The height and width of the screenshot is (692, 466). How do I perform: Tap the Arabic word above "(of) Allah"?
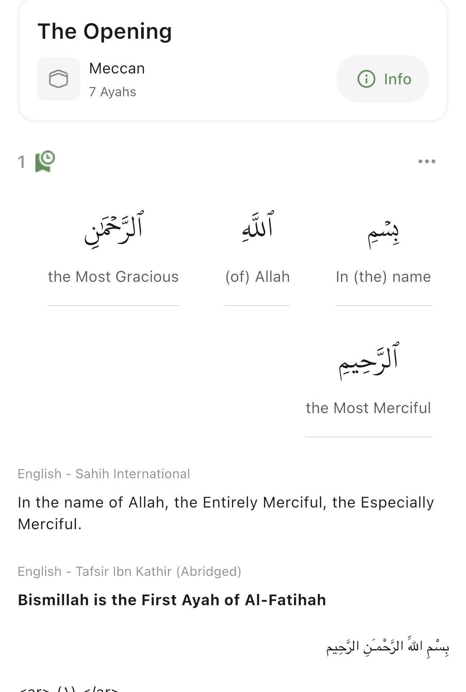[258, 226]
